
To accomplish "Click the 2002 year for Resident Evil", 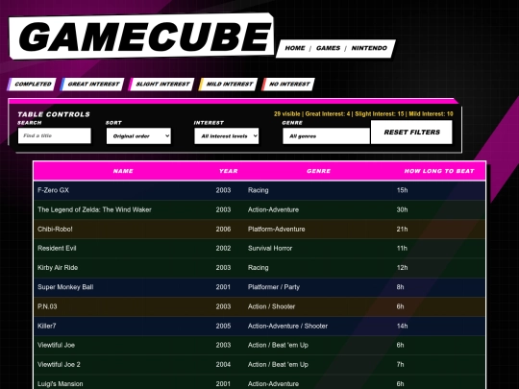I will tap(223, 248).
